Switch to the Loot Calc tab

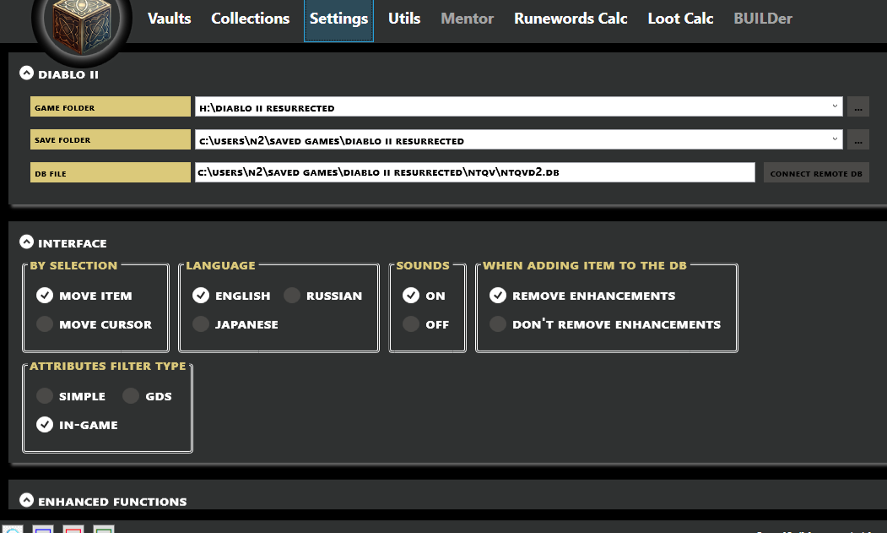pyautogui.click(x=680, y=19)
